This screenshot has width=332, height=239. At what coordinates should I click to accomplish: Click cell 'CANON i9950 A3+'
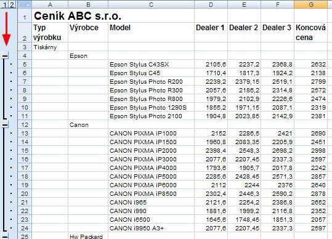151,228
